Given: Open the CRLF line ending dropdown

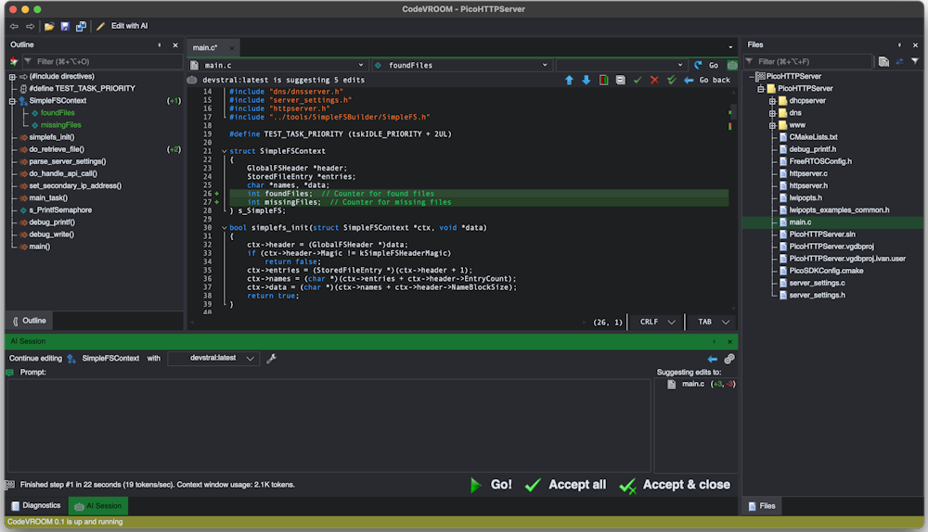Looking at the screenshot, I should click(x=657, y=323).
